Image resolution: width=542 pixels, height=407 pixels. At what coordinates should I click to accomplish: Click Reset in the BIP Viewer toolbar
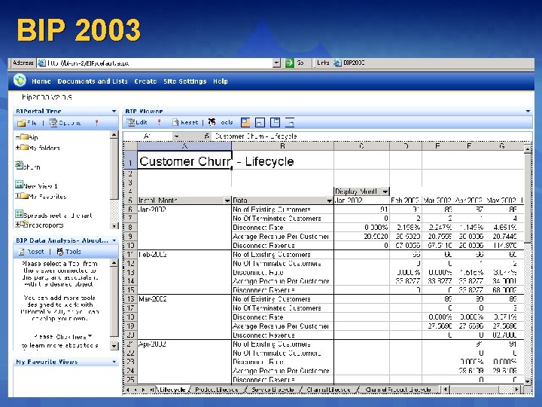(x=185, y=122)
